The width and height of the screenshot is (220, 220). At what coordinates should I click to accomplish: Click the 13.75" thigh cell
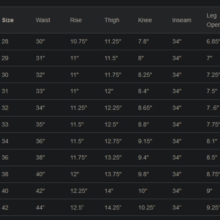click(113, 174)
